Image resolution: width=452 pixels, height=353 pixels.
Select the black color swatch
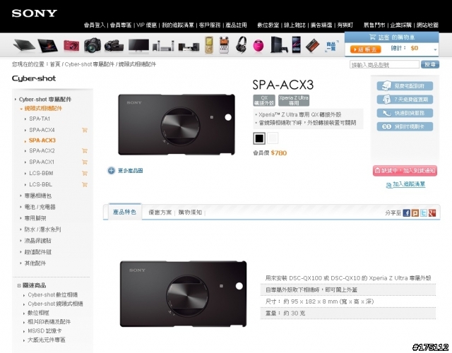[259, 138]
